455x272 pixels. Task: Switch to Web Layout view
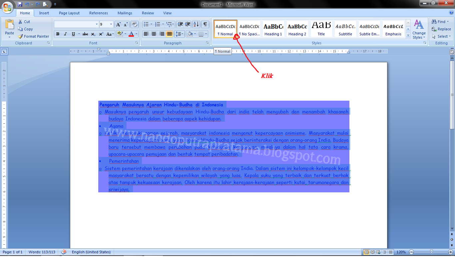(x=379, y=252)
